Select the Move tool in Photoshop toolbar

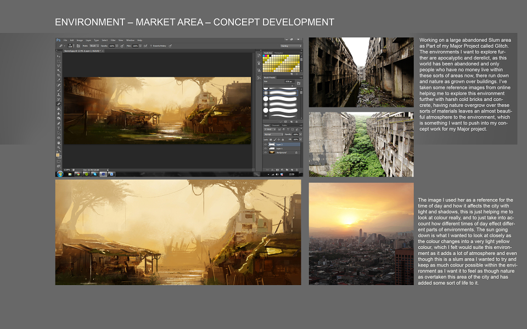point(59,56)
